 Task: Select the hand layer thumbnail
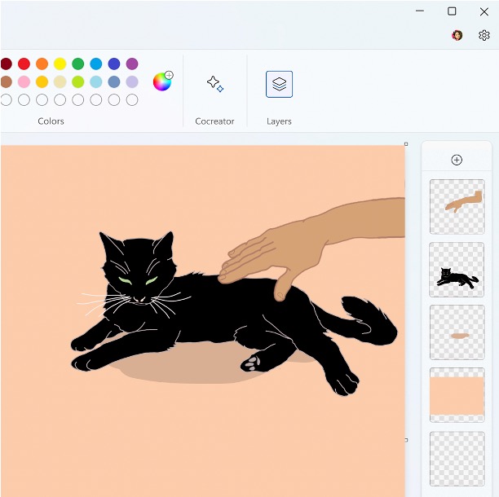(x=457, y=207)
